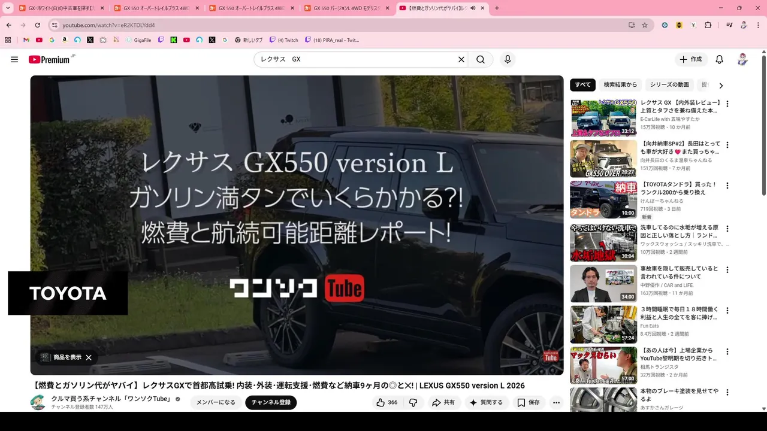Select シリーズの動画 filter chip
Image resolution: width=767 pixels, height=431 pixels.
669,85
